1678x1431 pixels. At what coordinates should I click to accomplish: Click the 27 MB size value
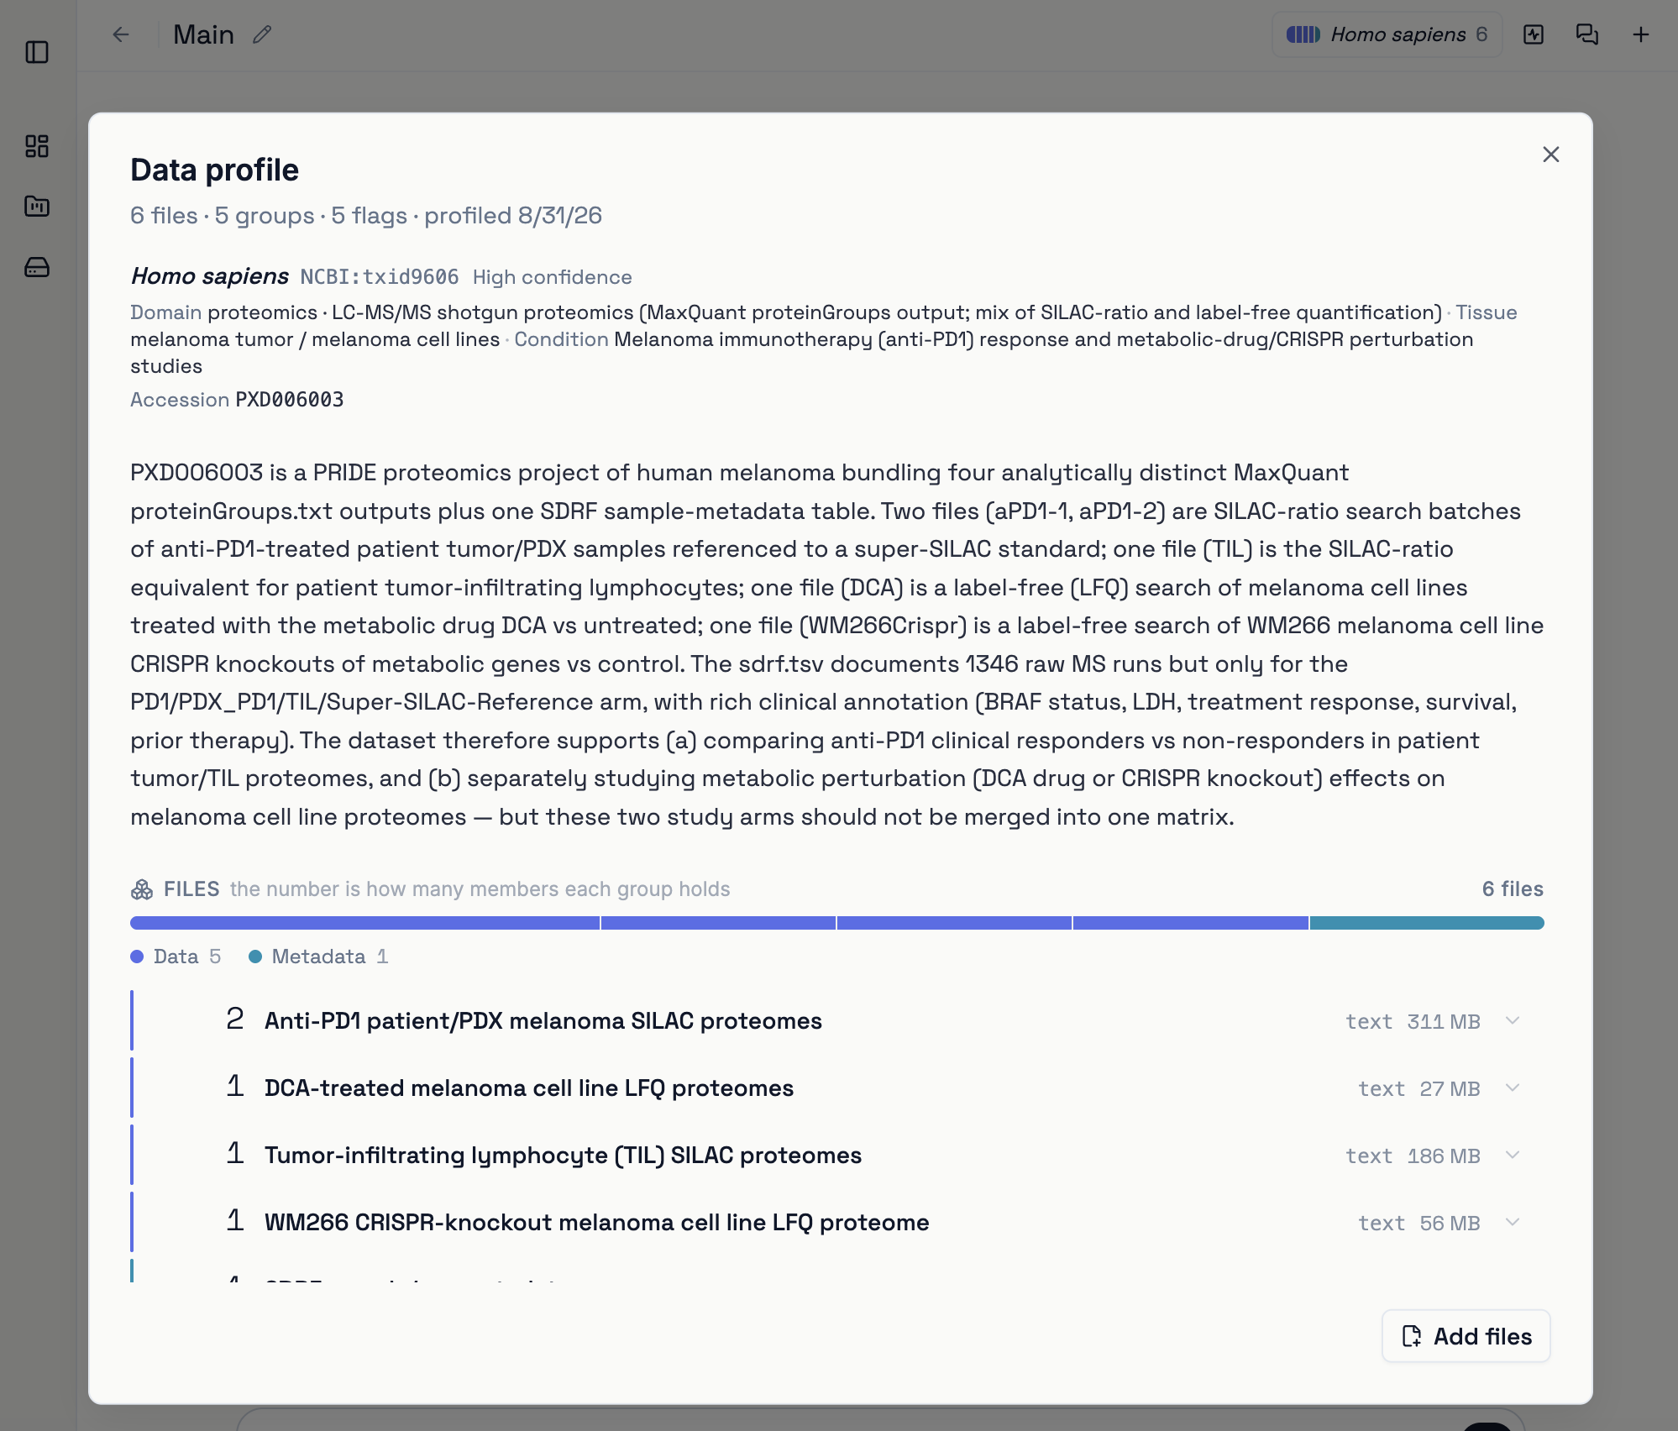click(x=1450, y=1089)
